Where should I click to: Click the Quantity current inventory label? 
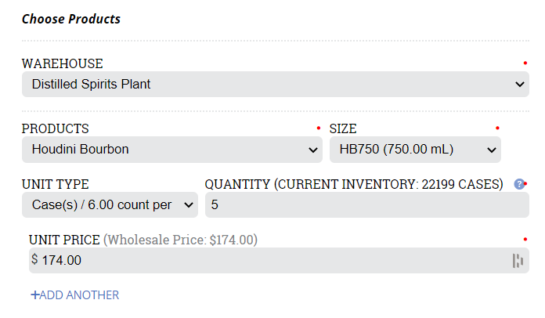pyautogui.click(x=354, y=184)
